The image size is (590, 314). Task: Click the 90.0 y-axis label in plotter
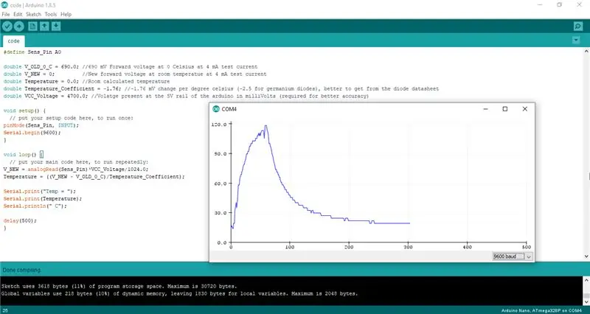220,154
